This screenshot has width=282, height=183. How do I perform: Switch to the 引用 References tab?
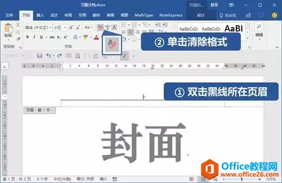pyautogui.click(x=82, y=15)
